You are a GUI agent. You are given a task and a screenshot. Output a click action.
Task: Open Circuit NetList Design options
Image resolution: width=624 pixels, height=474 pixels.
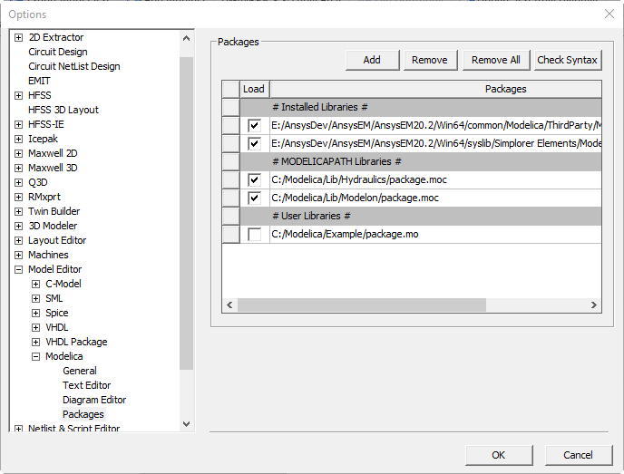tap(73, 66)
